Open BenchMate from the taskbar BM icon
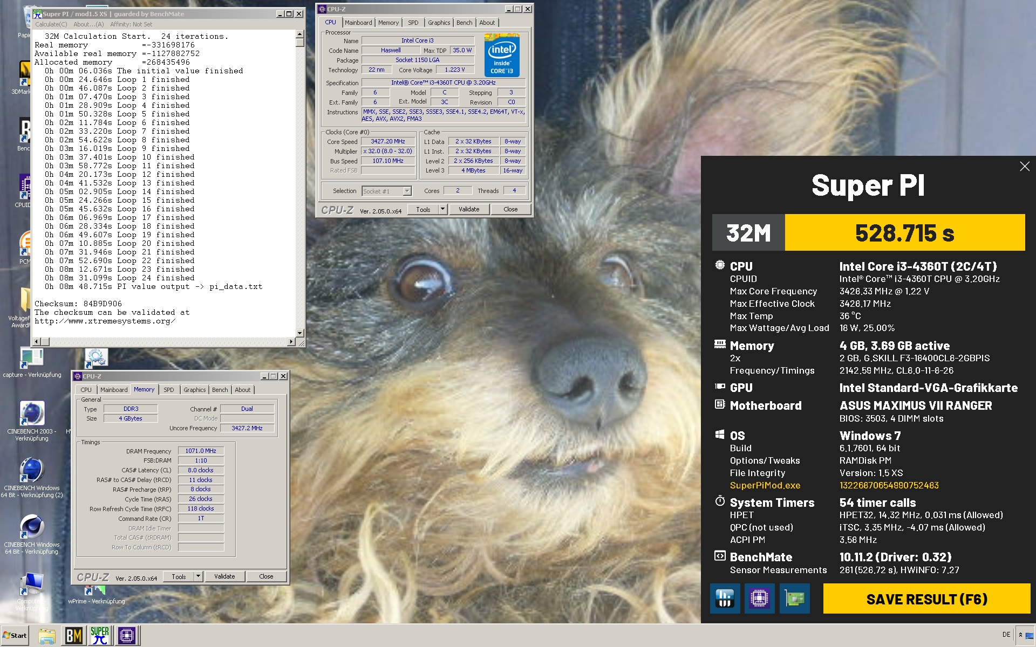Image resolution: width=1036 pixels, height=647 pixels. [x=73, y=636]
